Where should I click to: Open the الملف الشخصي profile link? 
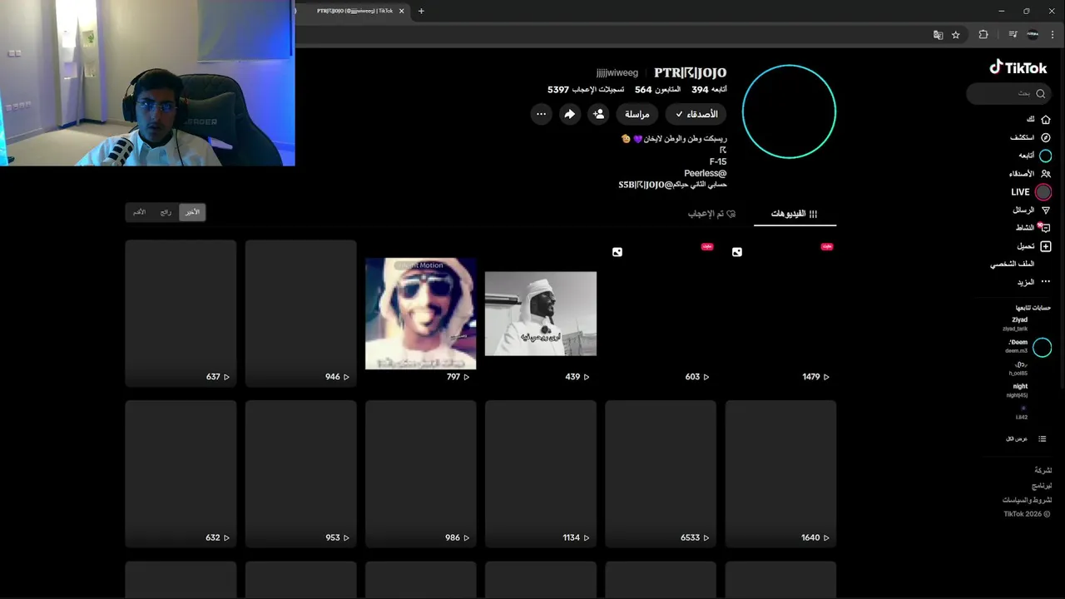1012,264
